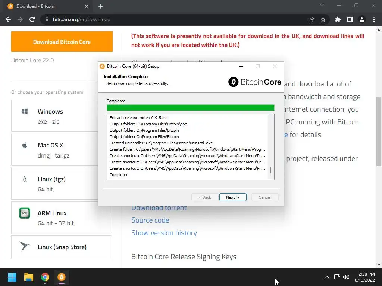This screenshot has width=382, height=286.
Task: Click the Apple logo for Mac OS X
Action: pyautogui.click(x=25, y=146)
